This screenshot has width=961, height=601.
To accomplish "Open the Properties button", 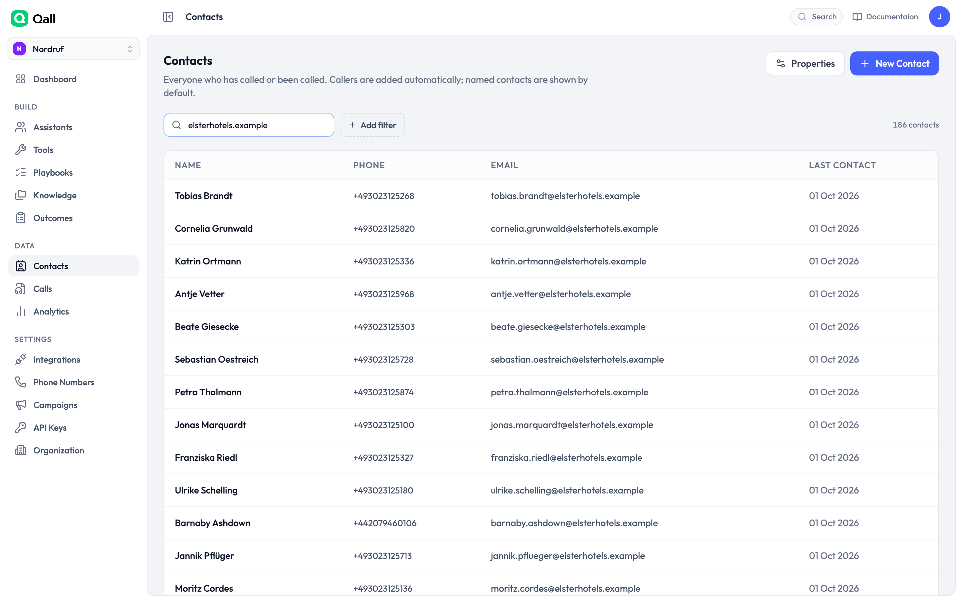I will 805,63.
